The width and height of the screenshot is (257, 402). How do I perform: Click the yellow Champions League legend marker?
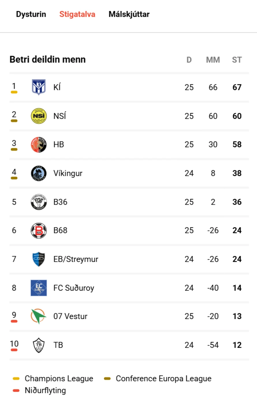coord(16,379)
